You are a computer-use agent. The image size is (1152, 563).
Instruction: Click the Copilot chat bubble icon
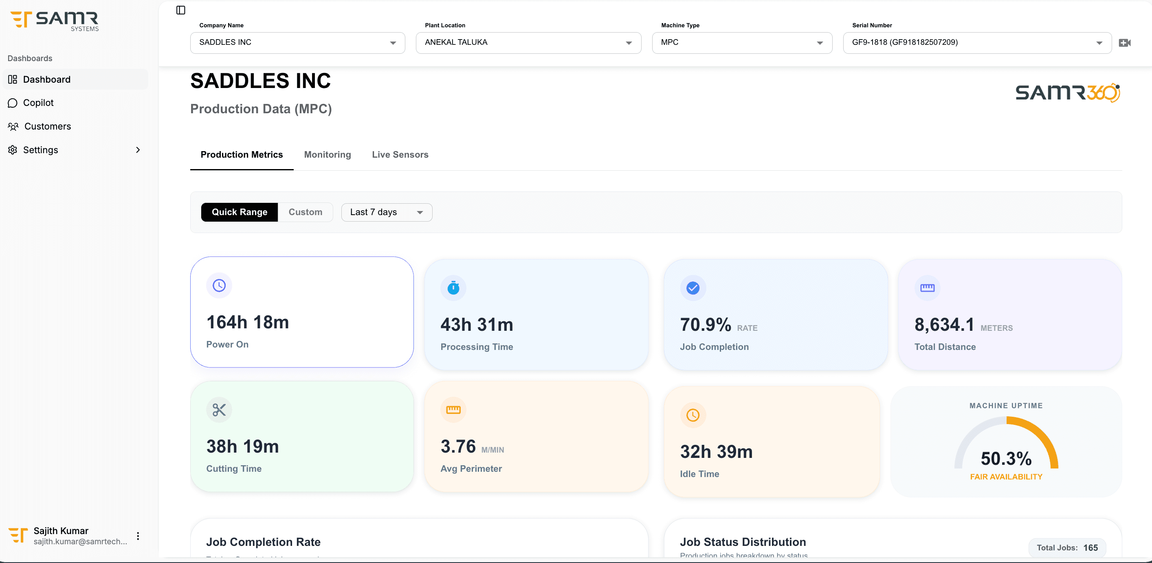[x=13, y=103]
